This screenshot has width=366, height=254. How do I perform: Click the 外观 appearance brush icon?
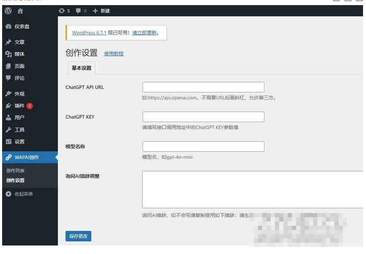coord(8,94)
